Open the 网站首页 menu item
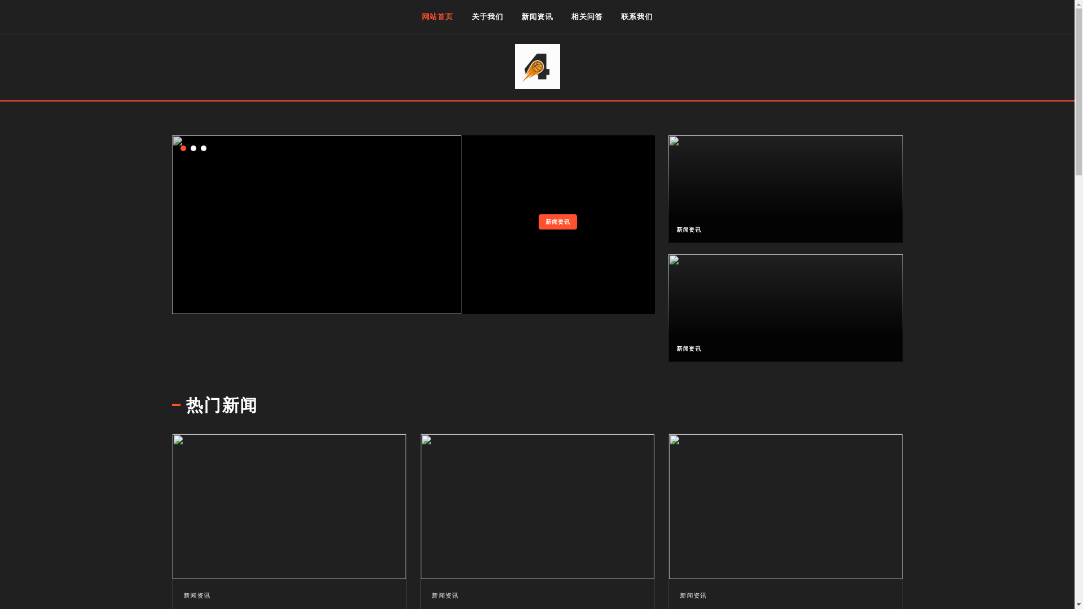1083x609 pixels. 437,17
